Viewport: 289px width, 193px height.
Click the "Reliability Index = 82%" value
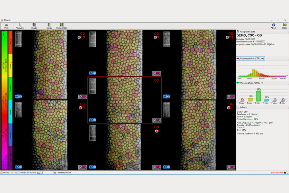(x=247, y=119)
